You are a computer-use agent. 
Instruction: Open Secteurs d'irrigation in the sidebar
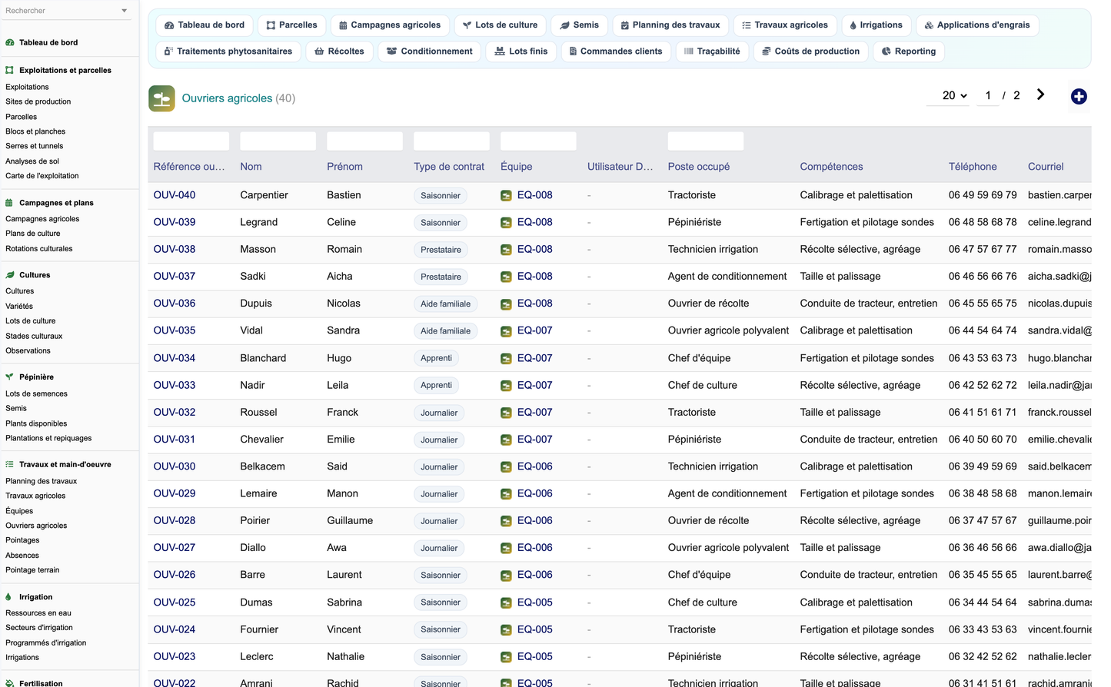[x=39, y=628]
